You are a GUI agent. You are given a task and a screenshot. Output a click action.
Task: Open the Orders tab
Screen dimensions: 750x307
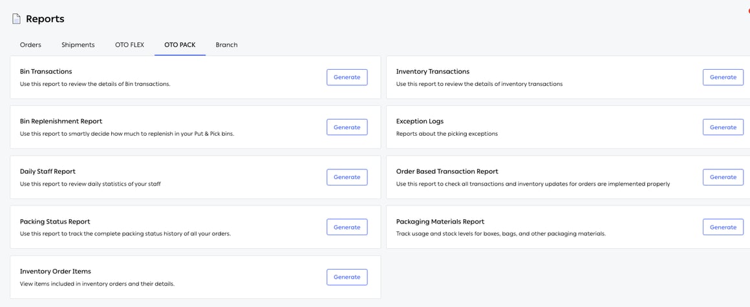(x=30, y=45)
